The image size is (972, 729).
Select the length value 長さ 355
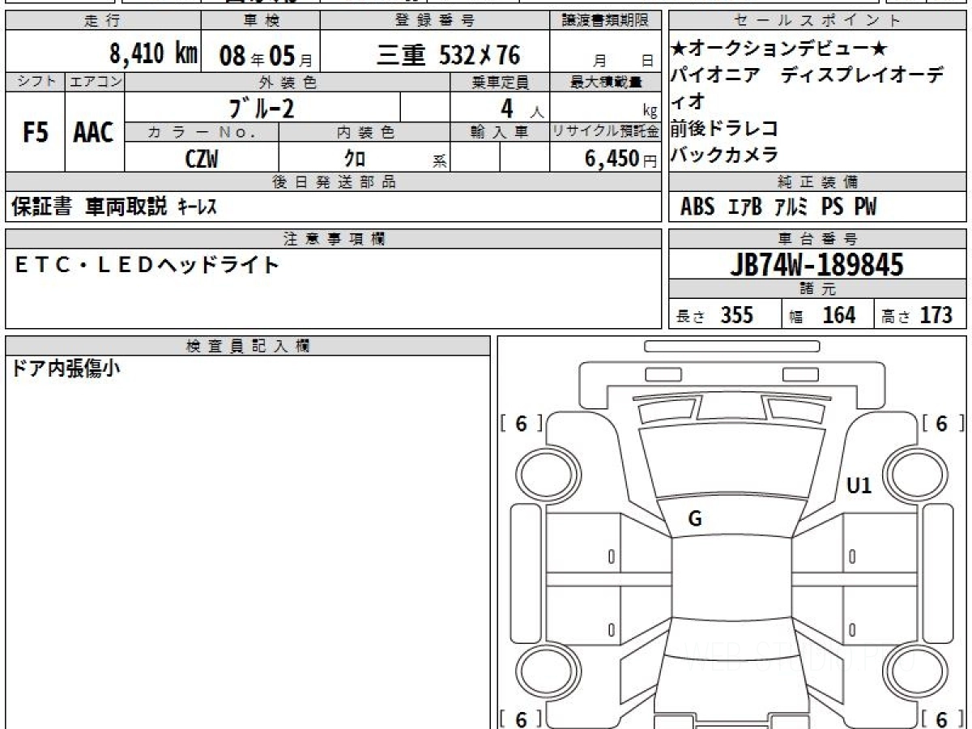pyautogui.click(x=715, y=315)
